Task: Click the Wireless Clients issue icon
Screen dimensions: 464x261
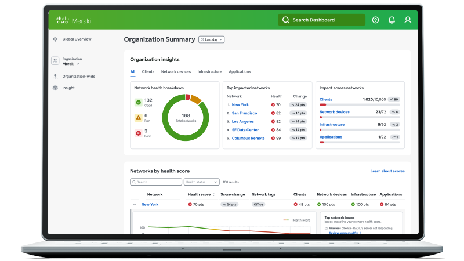Action: (326, 228)
